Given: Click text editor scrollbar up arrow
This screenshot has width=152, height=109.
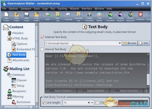Looking at the screenshot, I should [x=148, y=54].
